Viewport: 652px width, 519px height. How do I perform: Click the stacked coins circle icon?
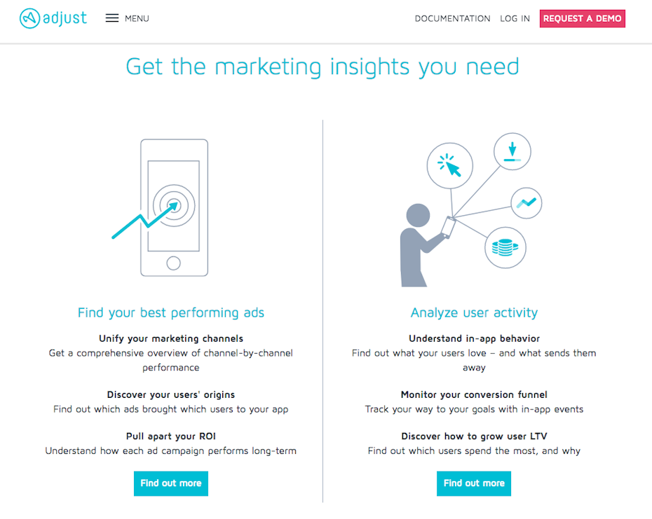point(505,247)
